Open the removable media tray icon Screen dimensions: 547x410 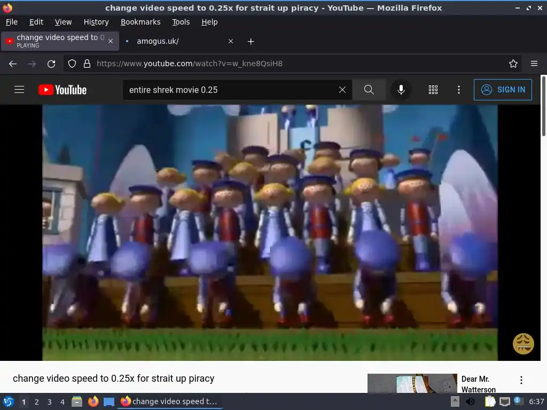click(455, 401)
